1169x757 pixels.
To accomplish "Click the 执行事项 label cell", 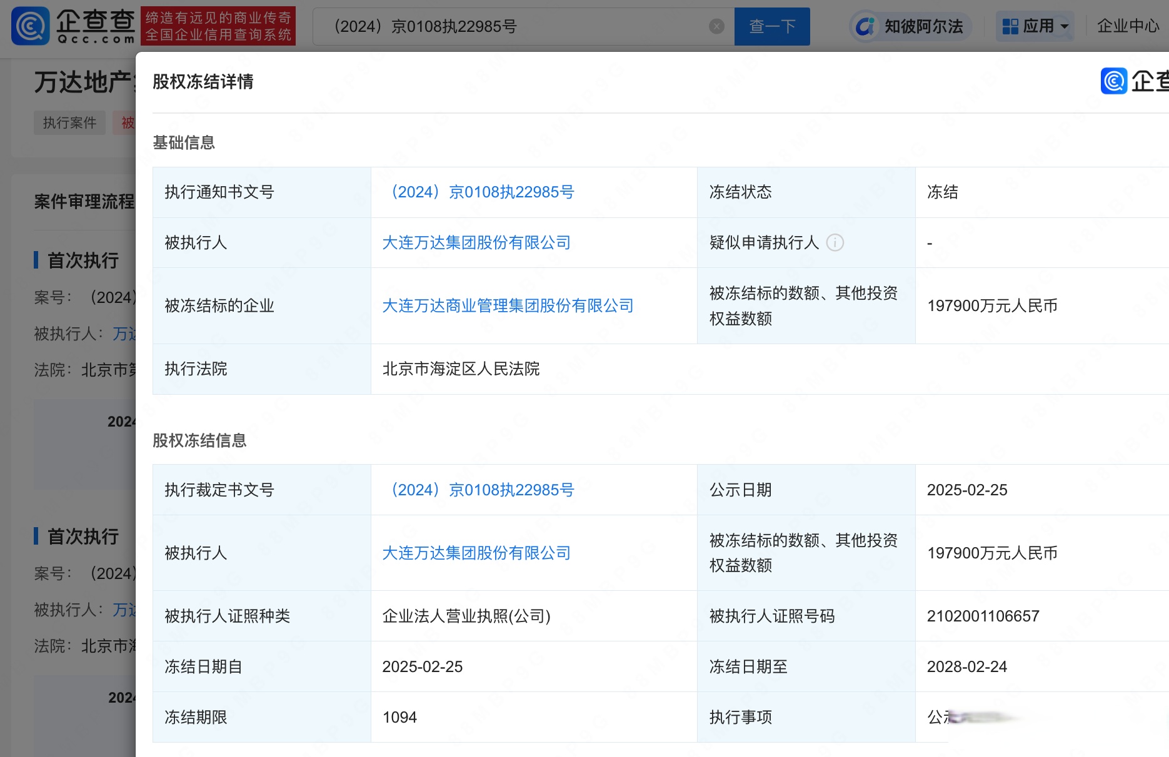I will (806, 717).
